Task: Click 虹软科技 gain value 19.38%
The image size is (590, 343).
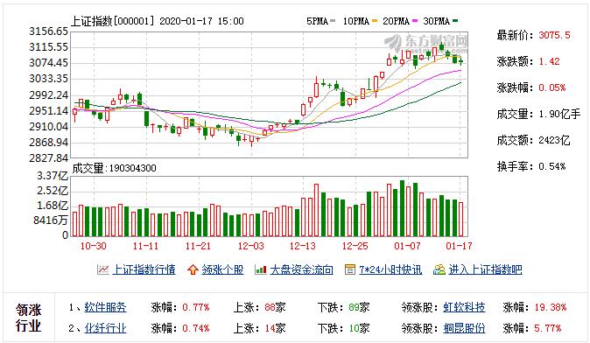Action: point(551,308)
